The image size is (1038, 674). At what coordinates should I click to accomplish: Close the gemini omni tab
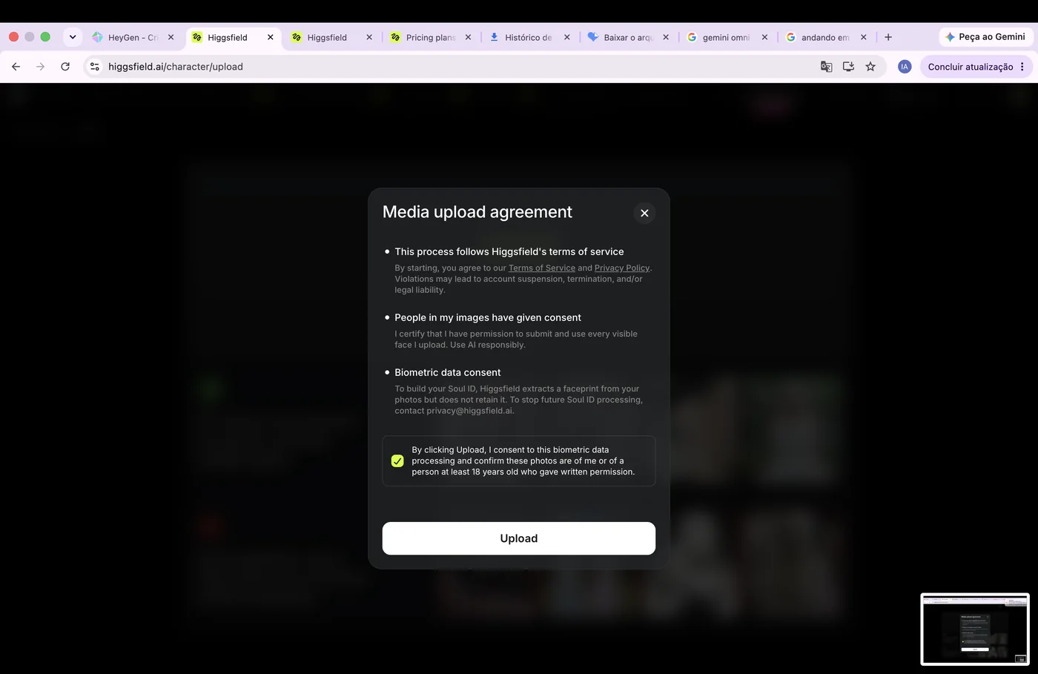[764, 37]
